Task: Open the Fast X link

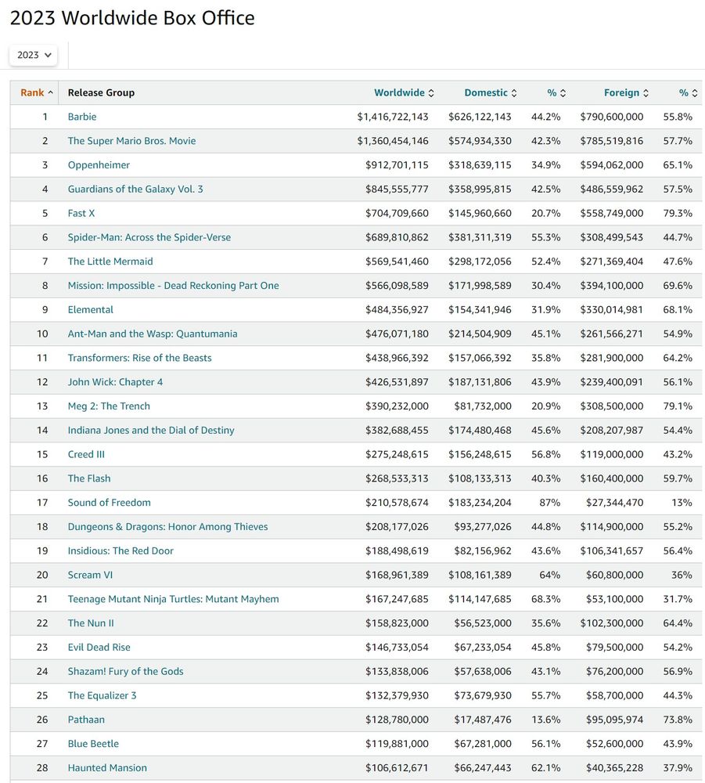Action: (x=81, y=213)
